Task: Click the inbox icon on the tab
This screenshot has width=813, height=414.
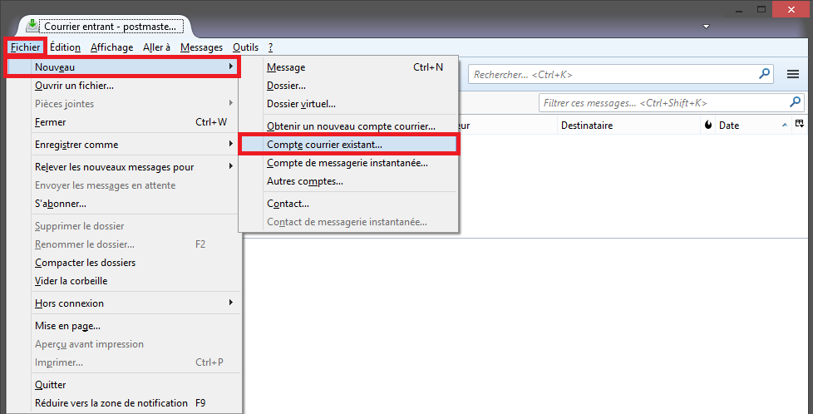Action: (32, 26)
